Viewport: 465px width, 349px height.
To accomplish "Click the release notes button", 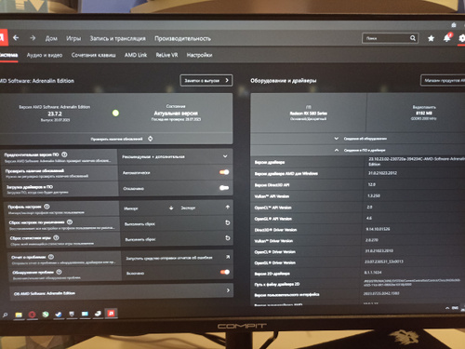I will pos(206,80).
